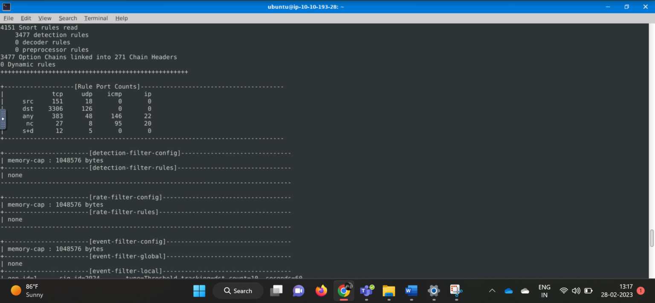
Task: Open Microsoft Teams from the taskbar
Action: tap(366, 291)
